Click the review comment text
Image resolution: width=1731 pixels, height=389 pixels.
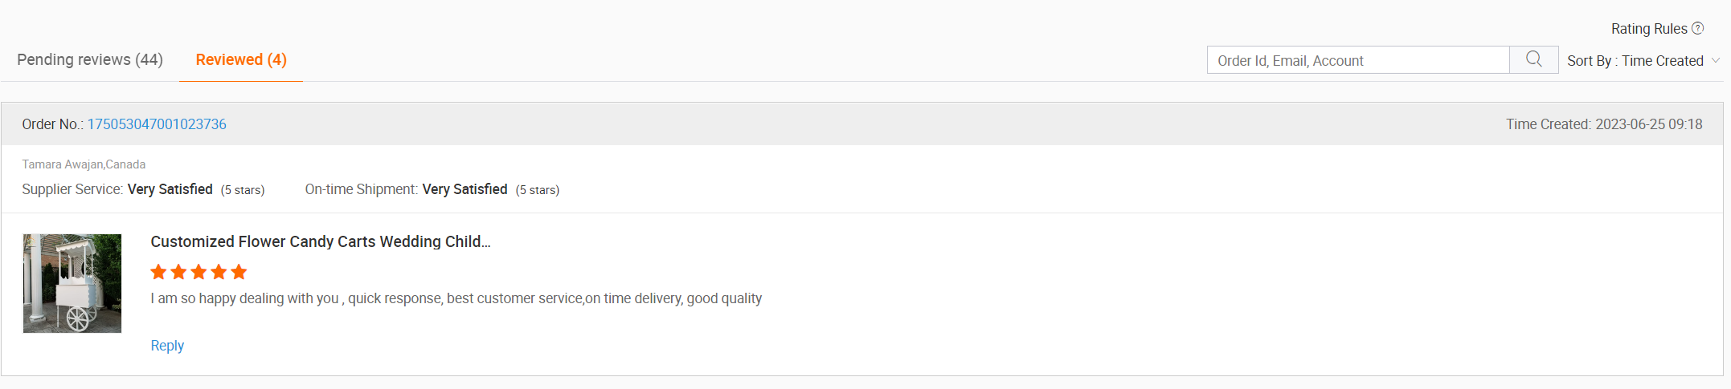456,298
